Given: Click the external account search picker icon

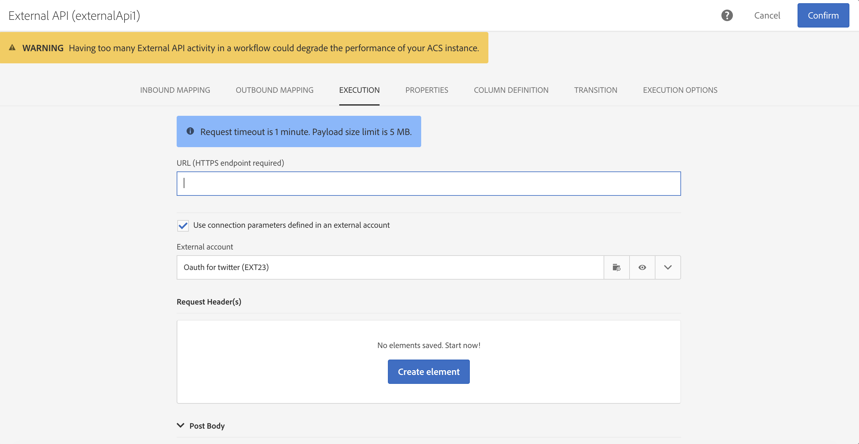Looking at the screenshot, I should tap(616, 267).
